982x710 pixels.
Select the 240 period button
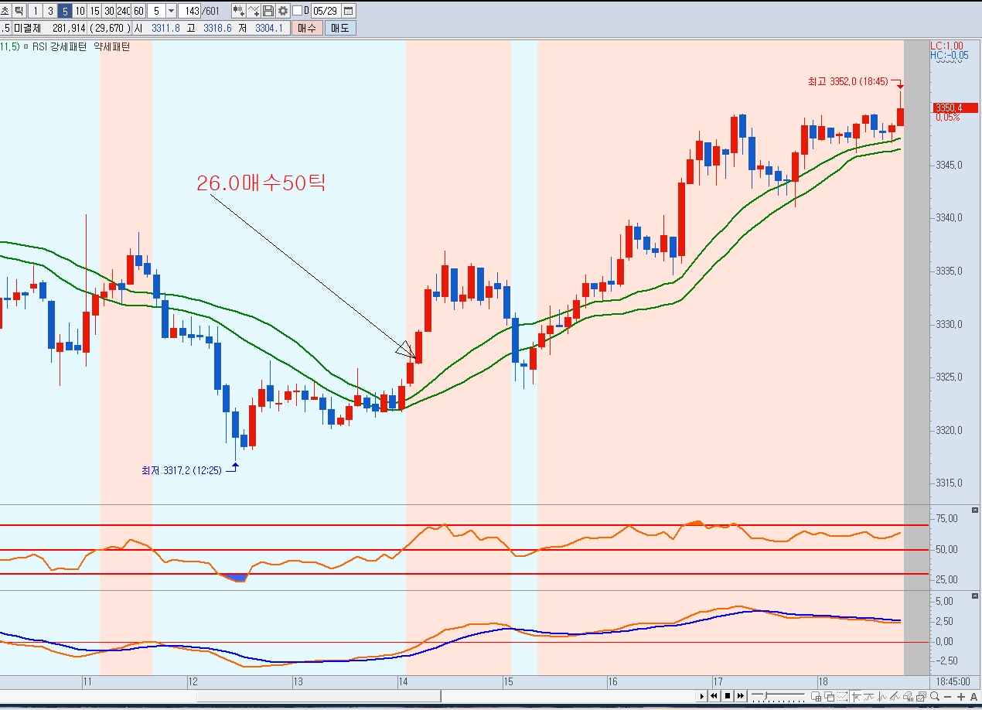pyautogui.click(x=124, y=11)
